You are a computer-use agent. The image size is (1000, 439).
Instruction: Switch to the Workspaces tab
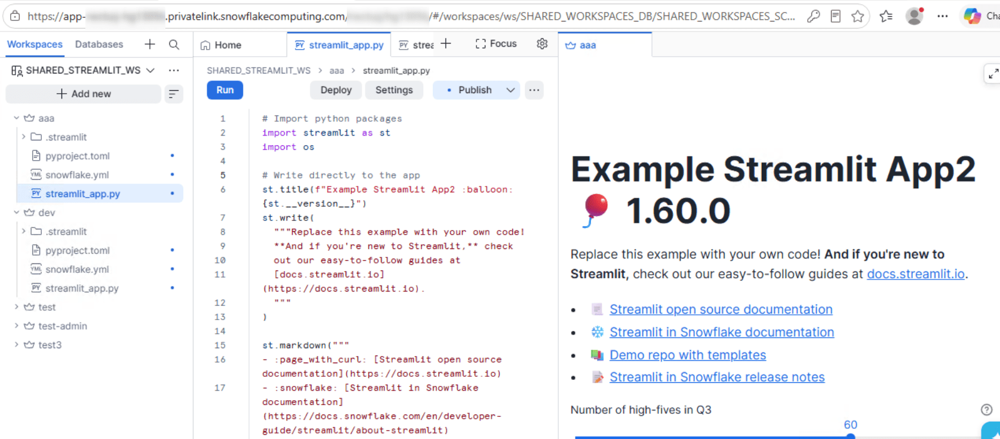coord(35,44)
